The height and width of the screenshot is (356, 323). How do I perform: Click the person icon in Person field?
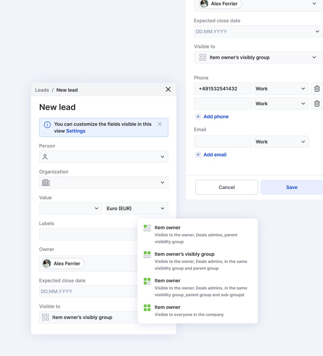point(45,157)
